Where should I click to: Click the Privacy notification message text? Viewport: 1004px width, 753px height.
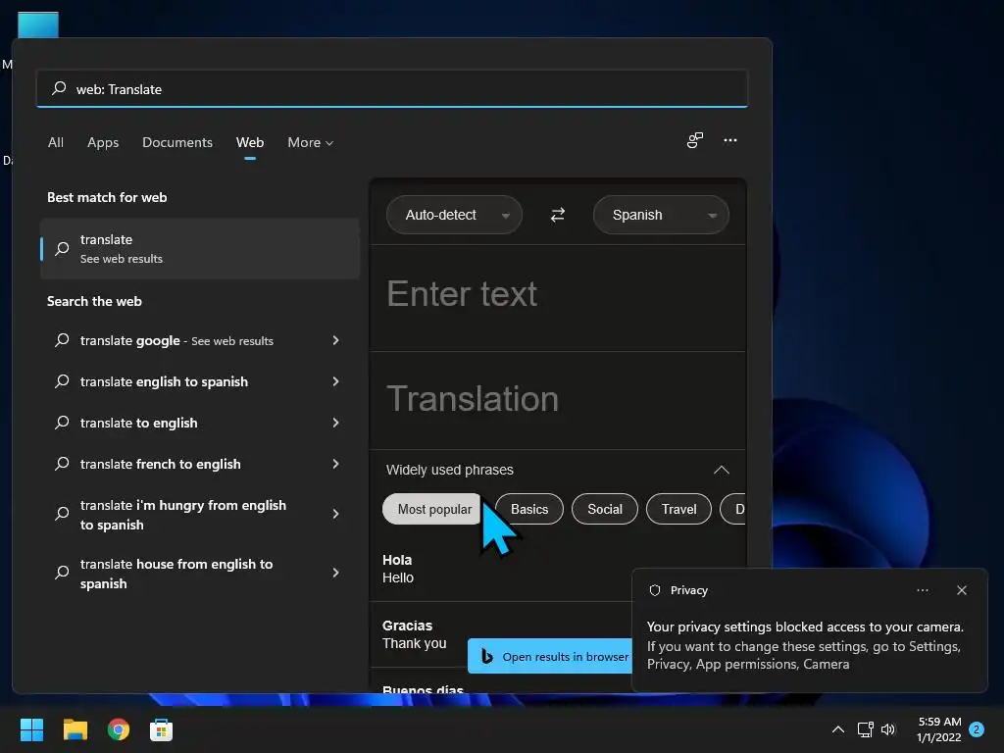pyautogui.click(x=805, y=645)
